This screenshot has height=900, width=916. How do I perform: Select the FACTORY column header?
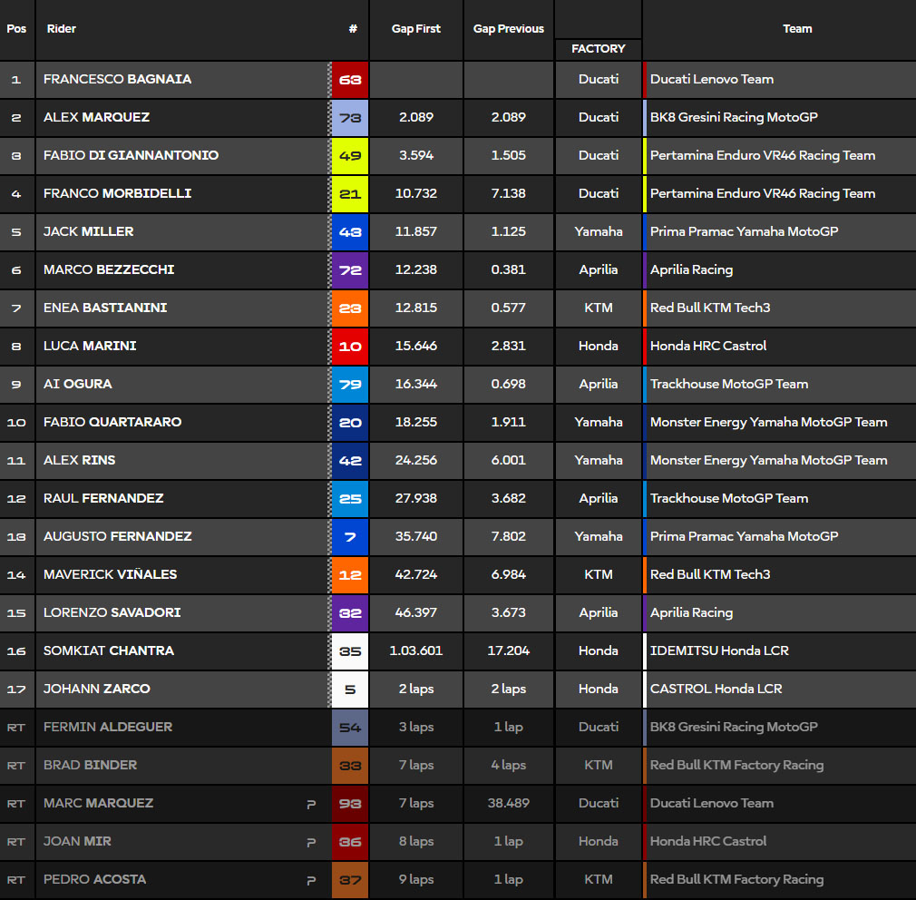pyautogui.click(x=599, y=49)
